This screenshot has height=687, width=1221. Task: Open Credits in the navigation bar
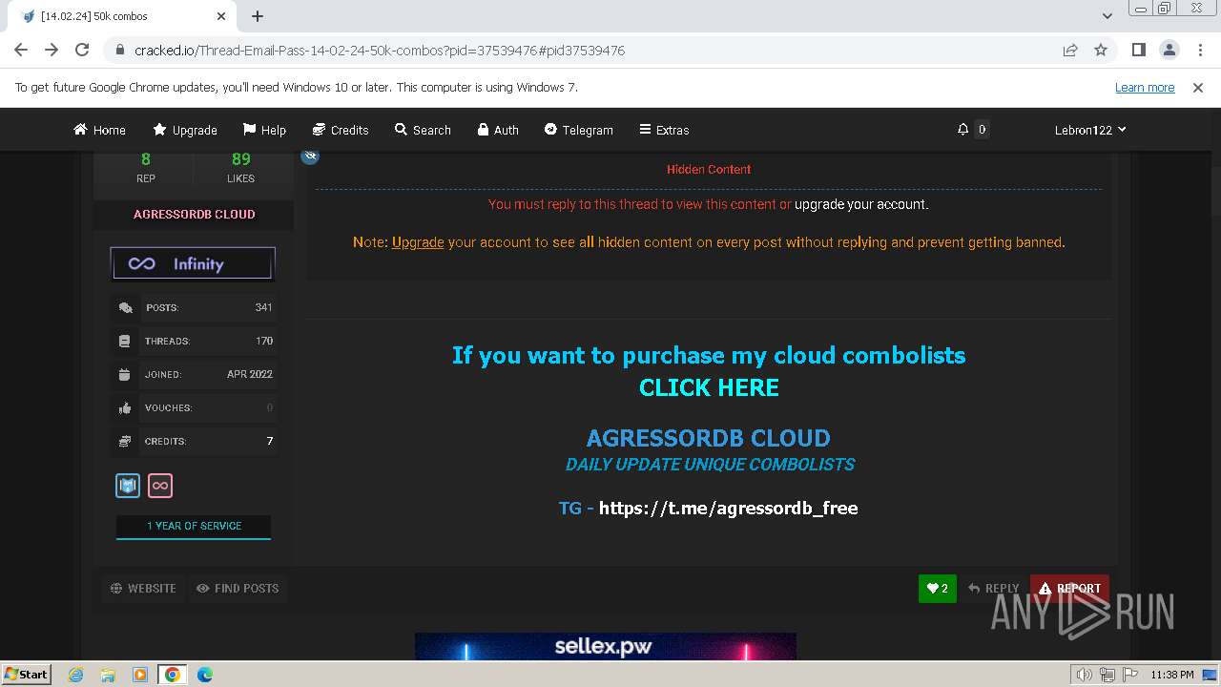(341, 130)
